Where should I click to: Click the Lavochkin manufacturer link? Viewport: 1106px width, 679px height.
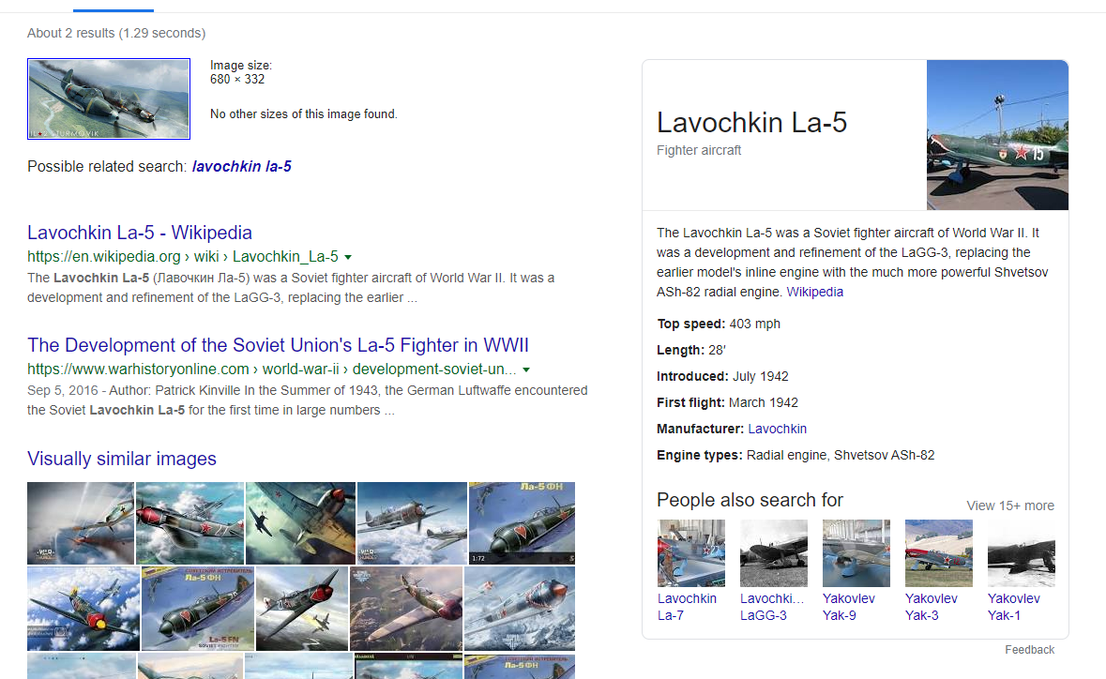pos(777,429)
